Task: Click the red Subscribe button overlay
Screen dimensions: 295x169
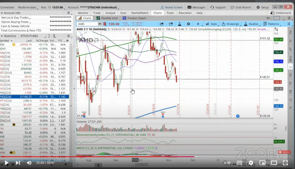Action: (284, 152)
